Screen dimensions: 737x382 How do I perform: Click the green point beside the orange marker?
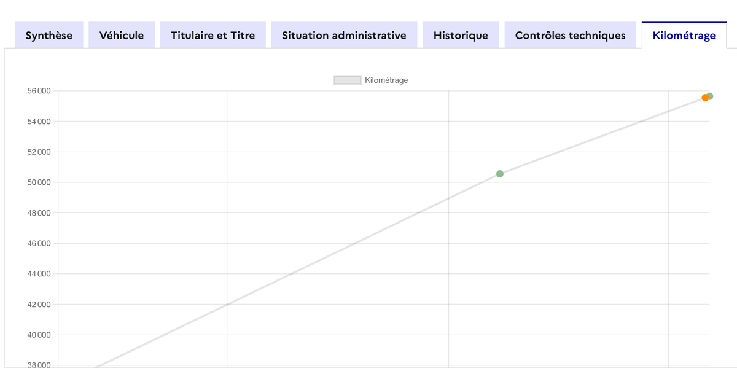click(x=711, y=96)
